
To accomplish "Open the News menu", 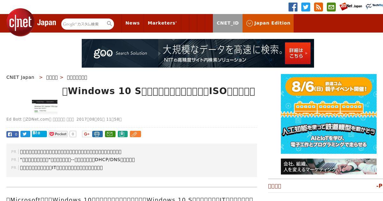I will (132, 23).
